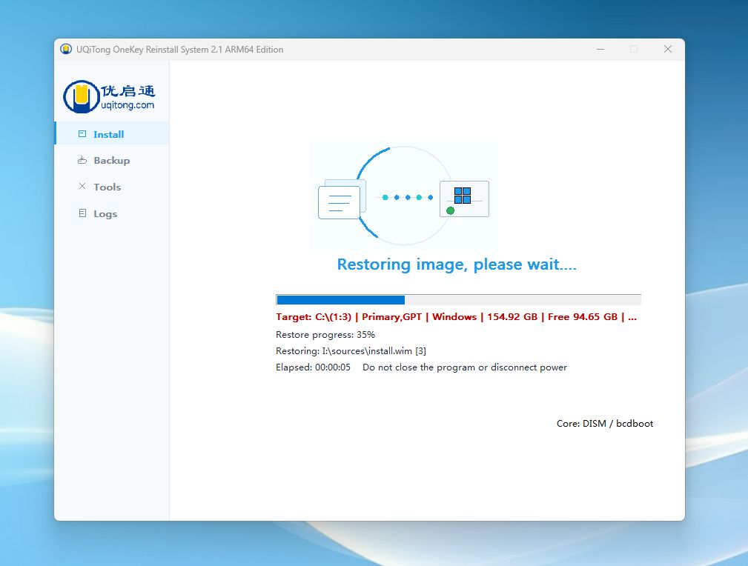Click 'Do not close the program' warning
The image size is (748, 566).
[x=465, y=367]
